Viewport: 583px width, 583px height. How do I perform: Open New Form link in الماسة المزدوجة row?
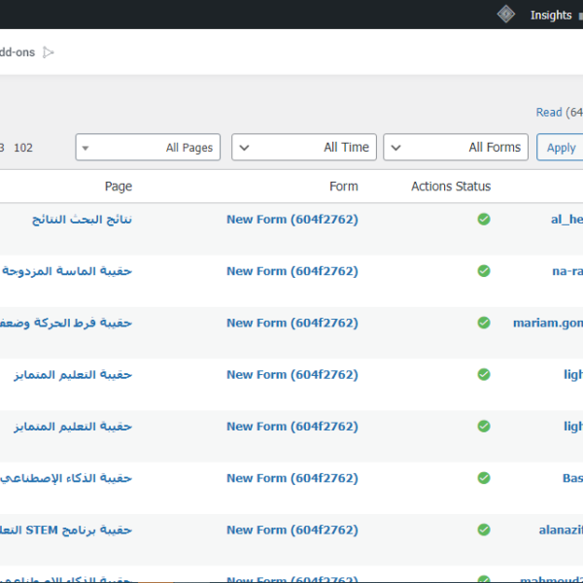[292, 271]
